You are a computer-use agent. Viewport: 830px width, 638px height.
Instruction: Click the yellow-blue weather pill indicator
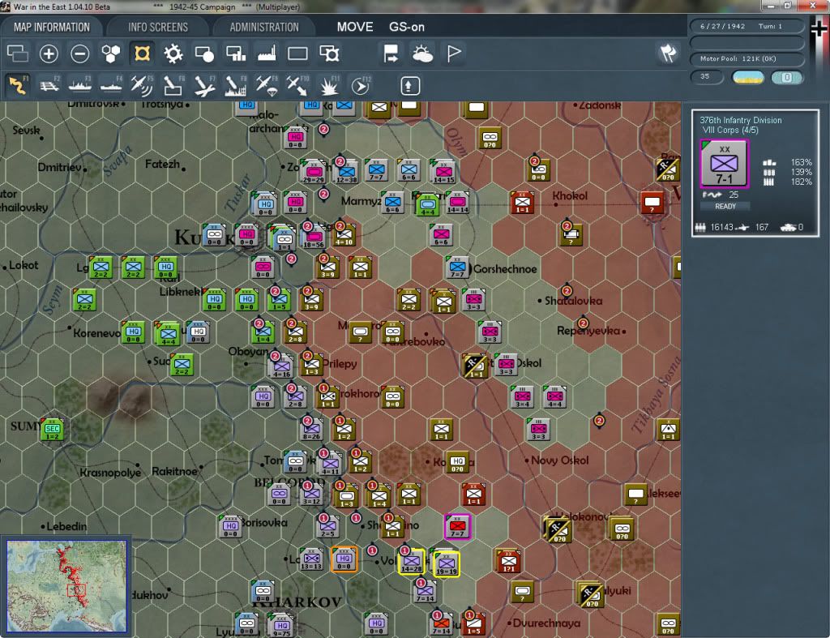pos(747,77)
